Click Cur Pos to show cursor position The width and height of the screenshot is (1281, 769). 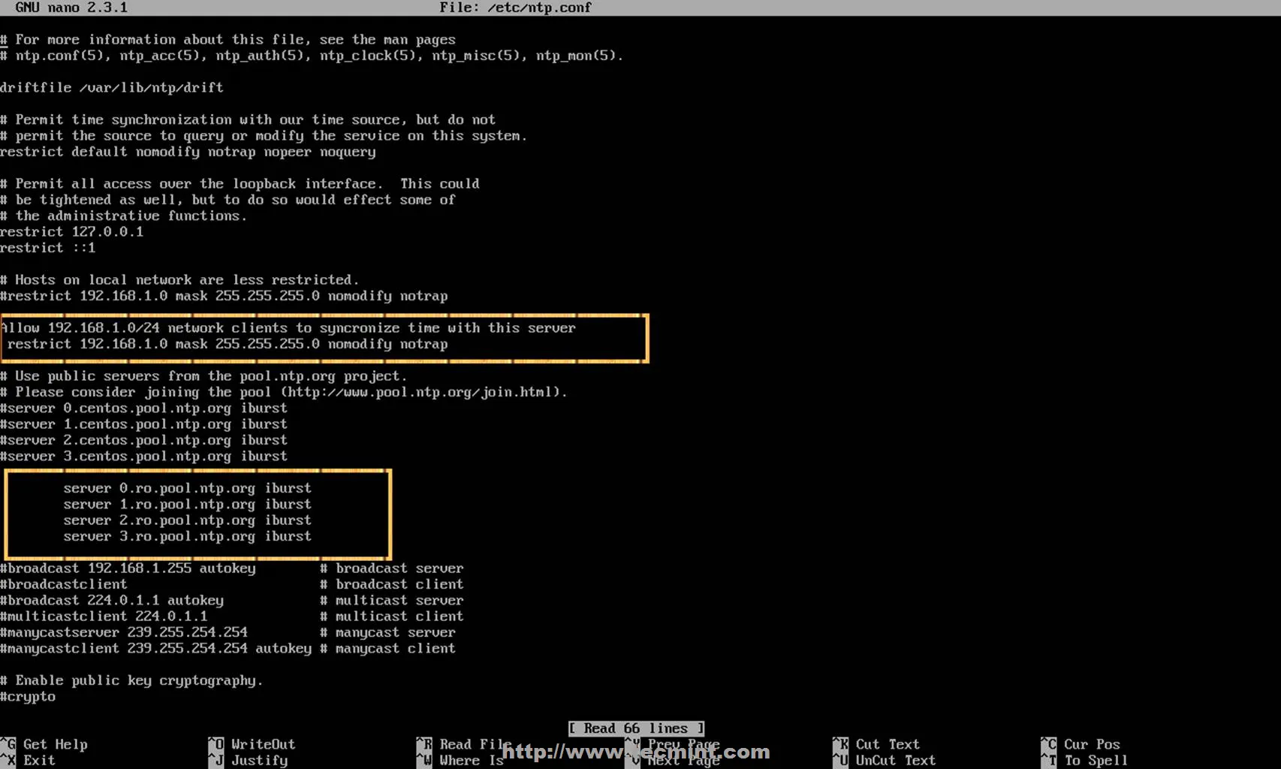[x=1092, y=743]
